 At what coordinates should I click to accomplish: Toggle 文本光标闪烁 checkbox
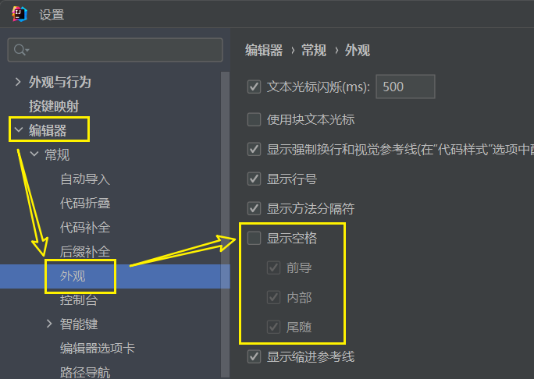(x=254, y=87)
